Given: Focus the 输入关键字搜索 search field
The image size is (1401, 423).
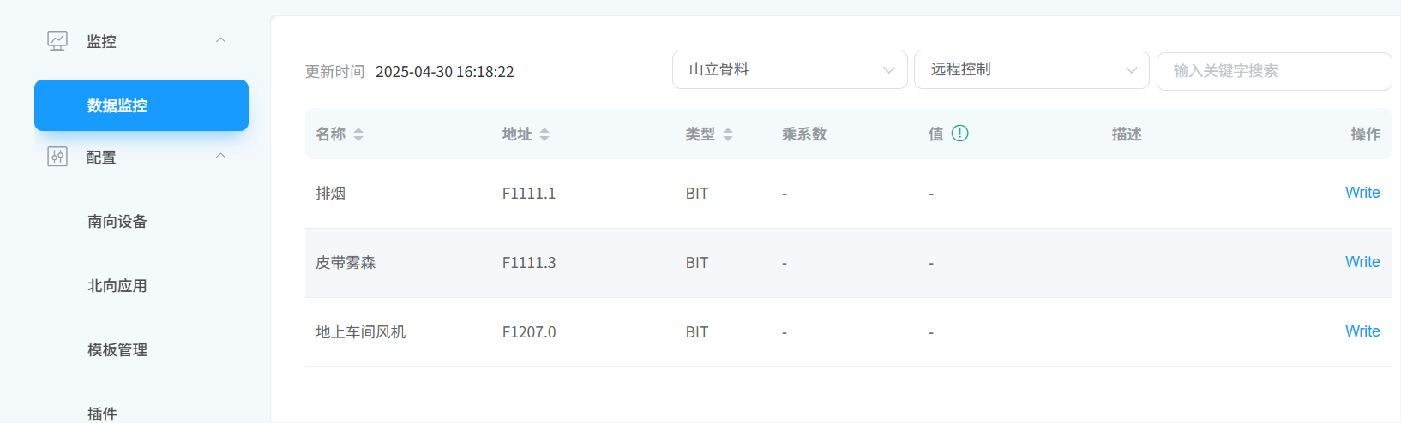Looking at the screenshot, I should click(x=1274, y=71).
